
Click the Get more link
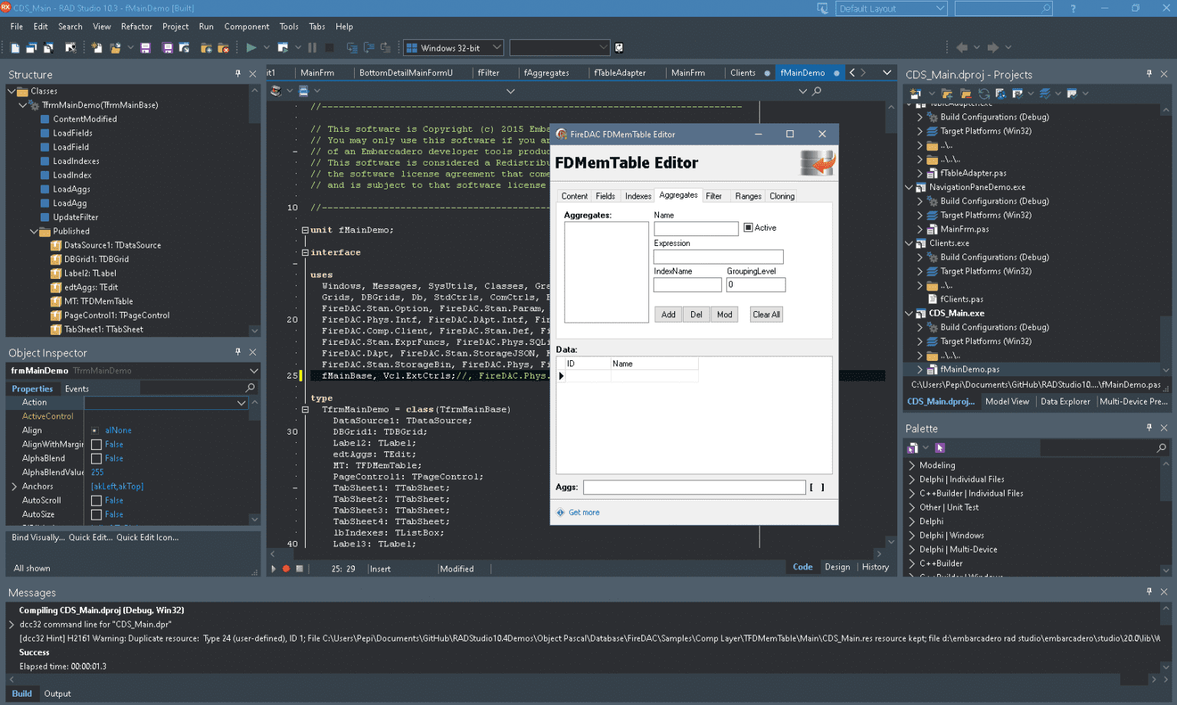(x=584, y=513)
